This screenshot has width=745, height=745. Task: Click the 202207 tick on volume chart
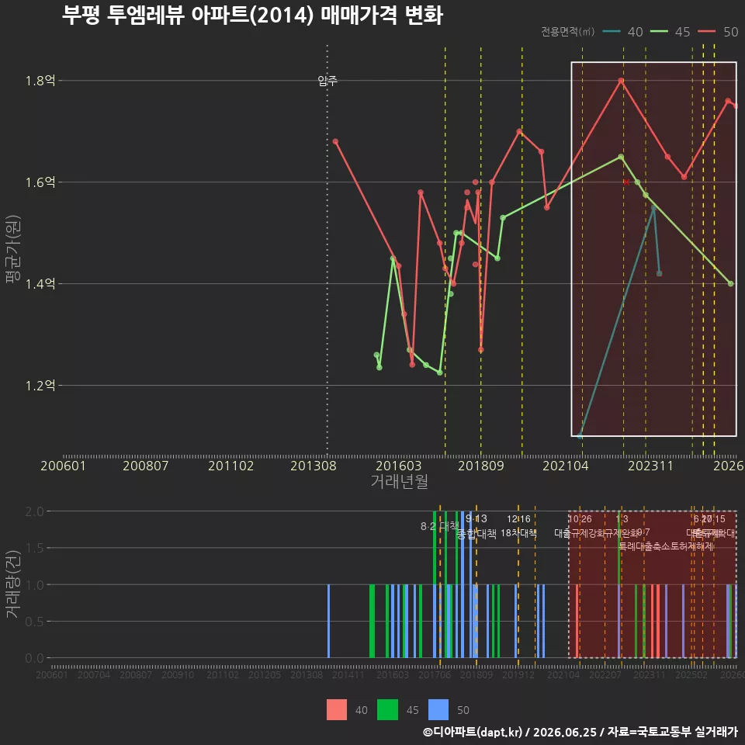(x=605, y=674)
